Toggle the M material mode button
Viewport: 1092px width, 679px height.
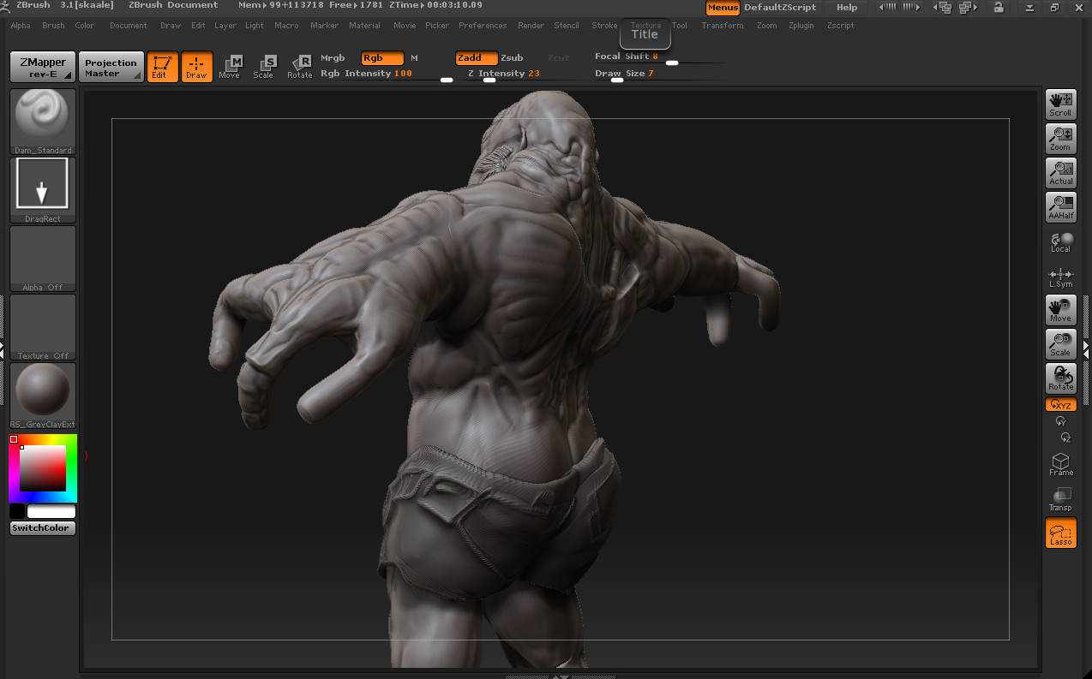(415, 58)
